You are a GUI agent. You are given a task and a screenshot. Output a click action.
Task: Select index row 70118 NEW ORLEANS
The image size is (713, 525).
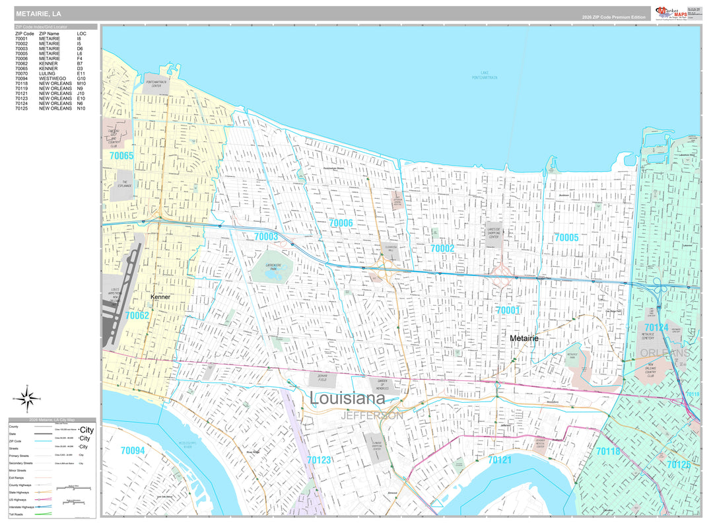point(50,84)
